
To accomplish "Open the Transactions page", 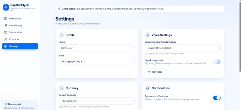I will pyautogui.click(x=20, y=32).
